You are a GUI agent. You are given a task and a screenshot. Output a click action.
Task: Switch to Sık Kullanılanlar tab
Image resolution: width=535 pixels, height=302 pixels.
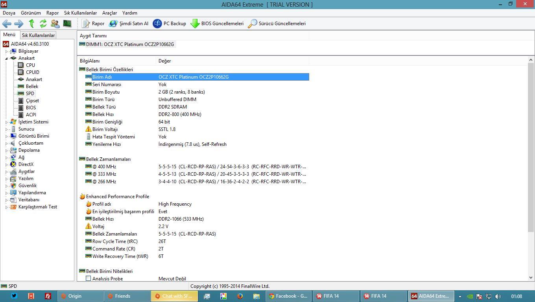pos(38,35)
